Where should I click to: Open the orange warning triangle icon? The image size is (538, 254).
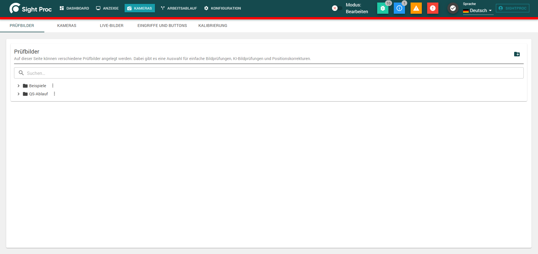coord(416,8)
